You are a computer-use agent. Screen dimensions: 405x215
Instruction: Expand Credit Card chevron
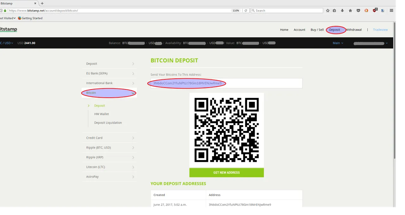tap(133, 138)
